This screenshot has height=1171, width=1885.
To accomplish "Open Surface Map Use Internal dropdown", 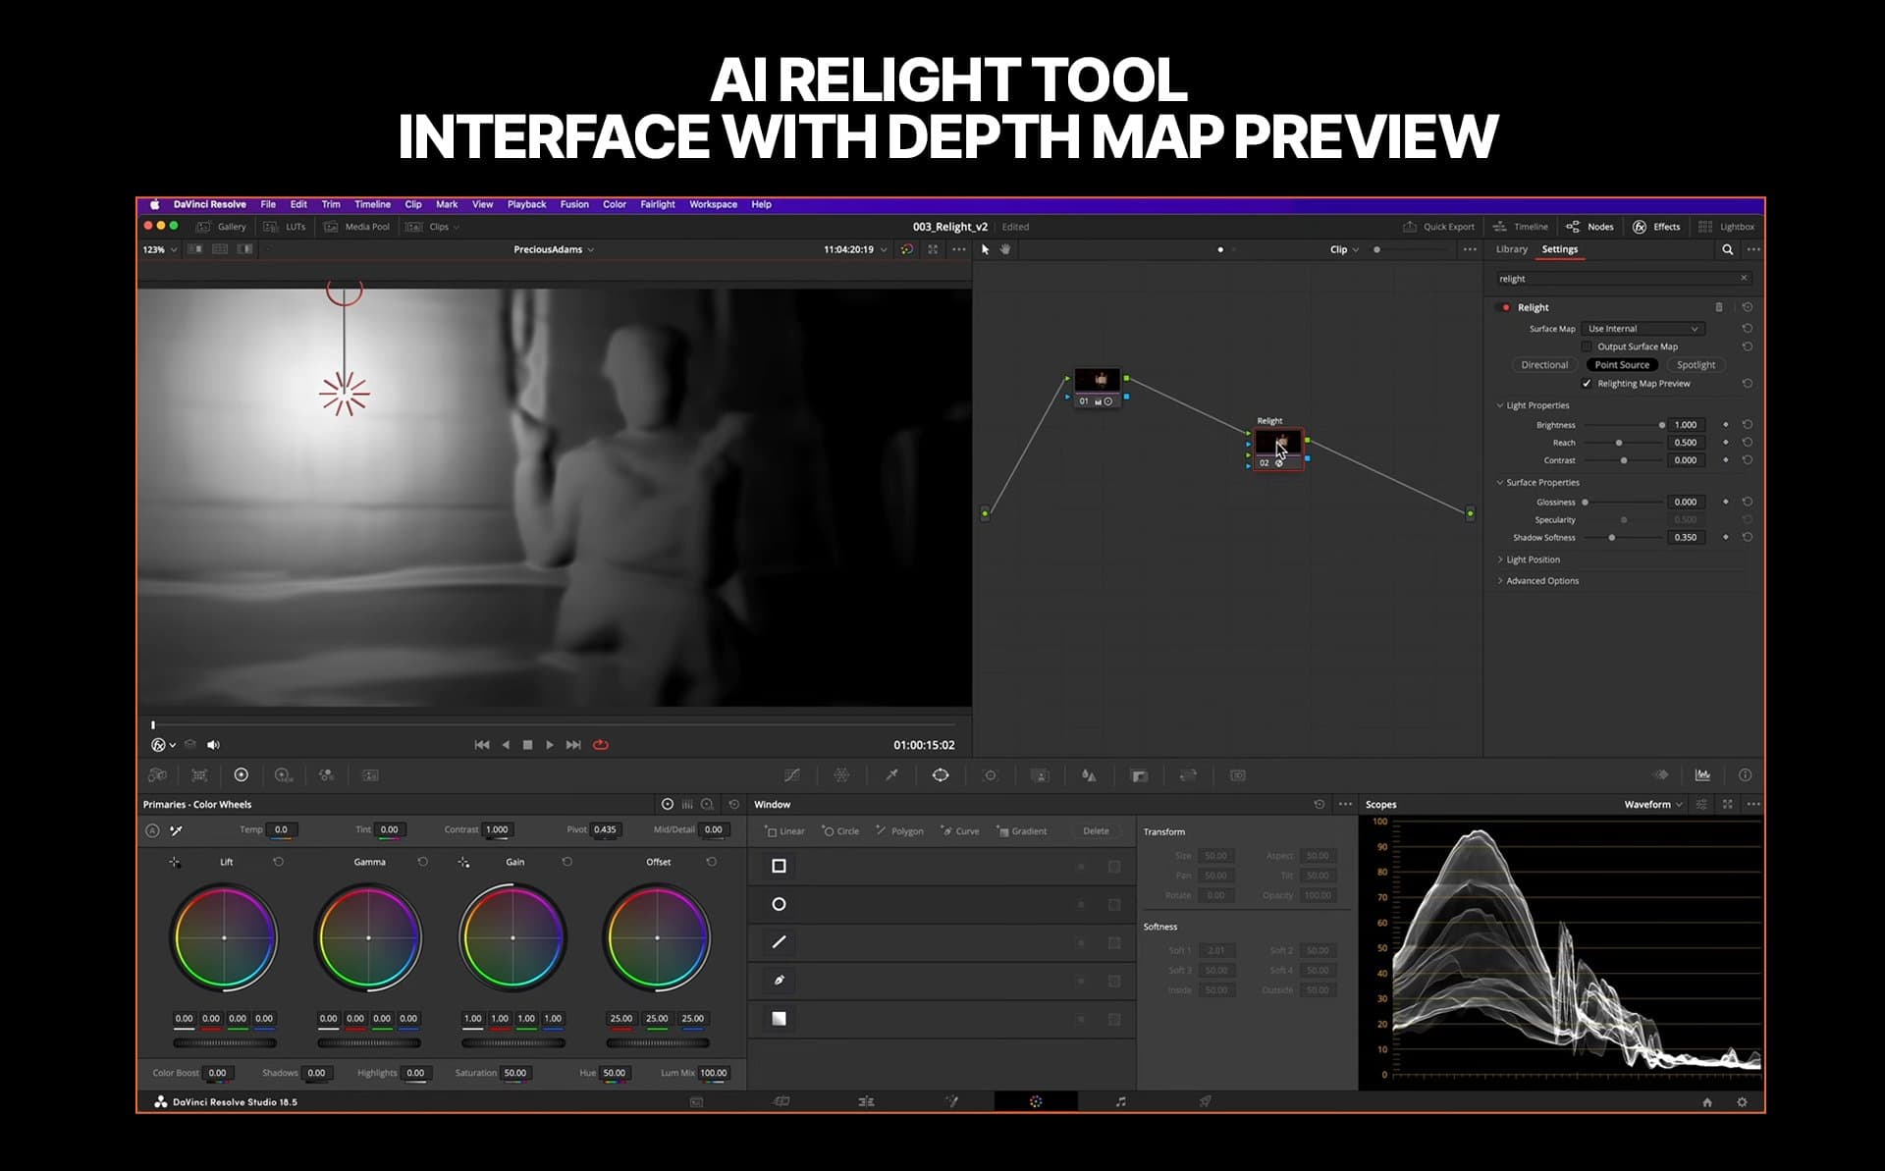I will coord(1643,329).
